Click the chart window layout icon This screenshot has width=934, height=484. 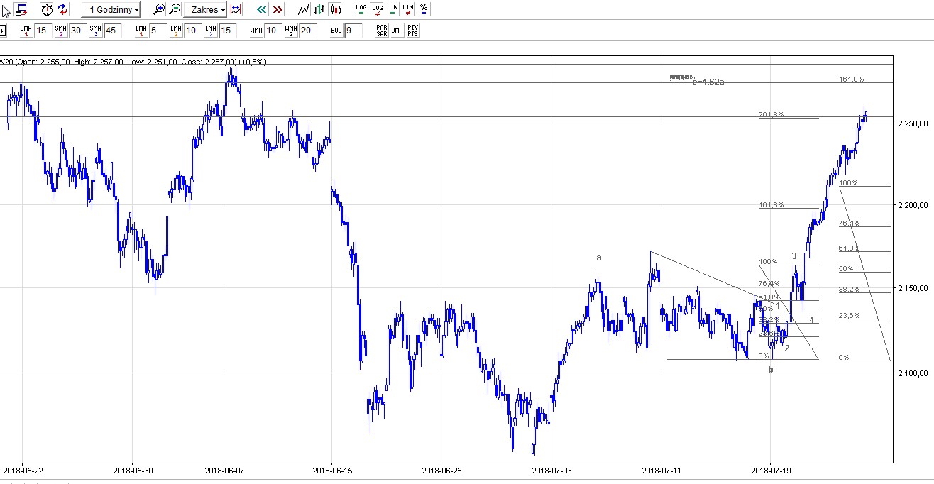pyautogui.click(x=21, y=10)
